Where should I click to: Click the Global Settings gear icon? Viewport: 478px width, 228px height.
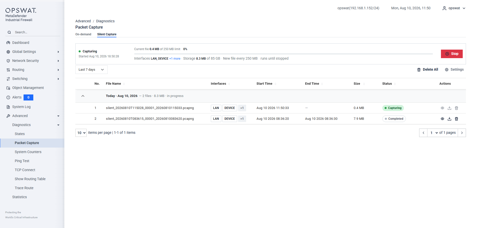[8, 52]
